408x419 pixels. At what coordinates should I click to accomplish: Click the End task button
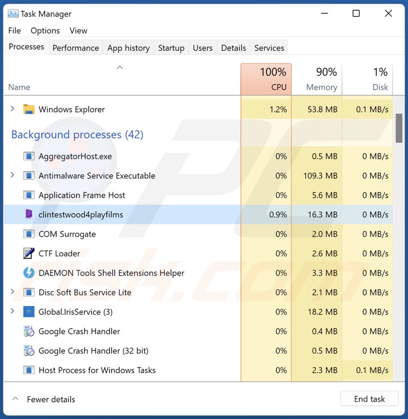pos(369,399)
